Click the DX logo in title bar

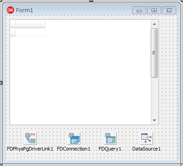tap(10, 10)
